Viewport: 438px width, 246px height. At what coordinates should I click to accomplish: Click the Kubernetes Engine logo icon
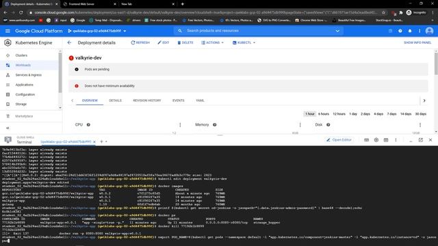coord(8,42)
